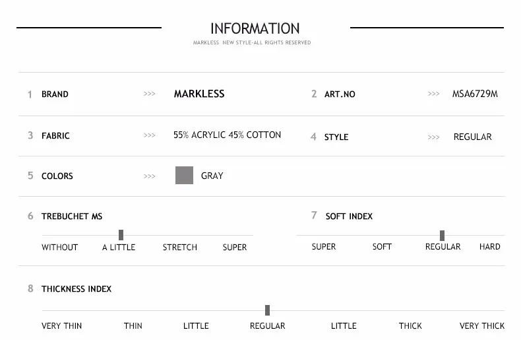Select the WITHOUT stretch label

pos(60,247)
